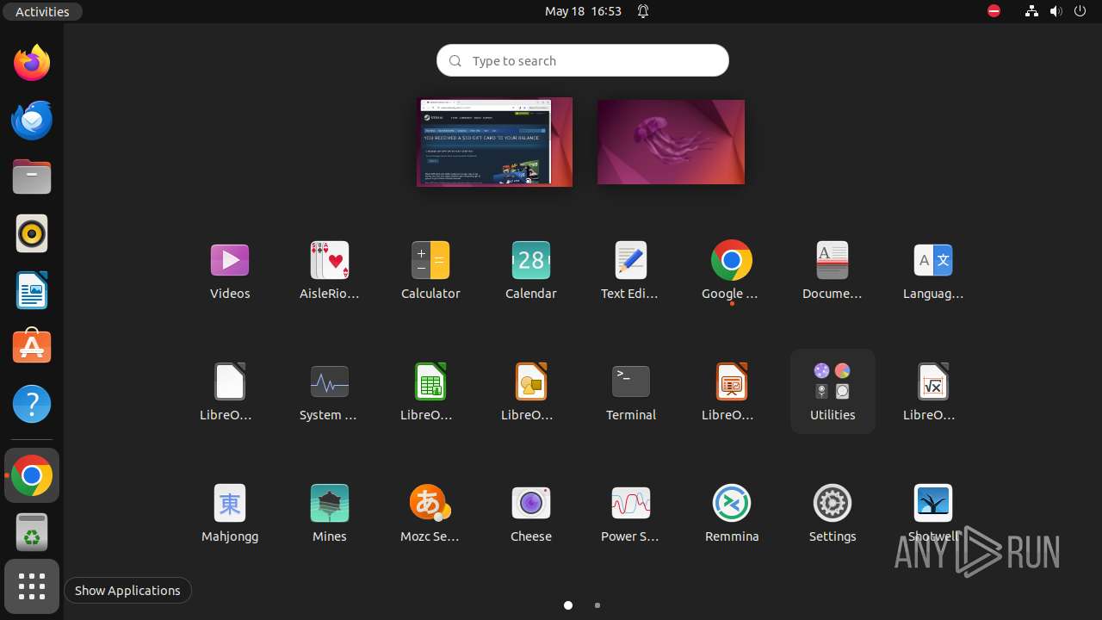Select the empty jellyfish wallpaper workspace
The image size is (1102, 620).
(671, 142)
